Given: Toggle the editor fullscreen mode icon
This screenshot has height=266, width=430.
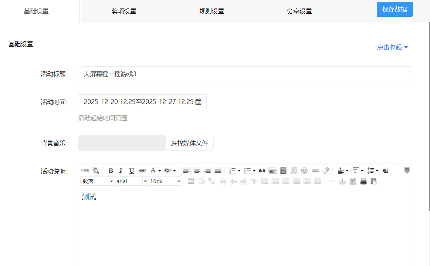Looking at the screenshot, I should (x=407, y=171).
